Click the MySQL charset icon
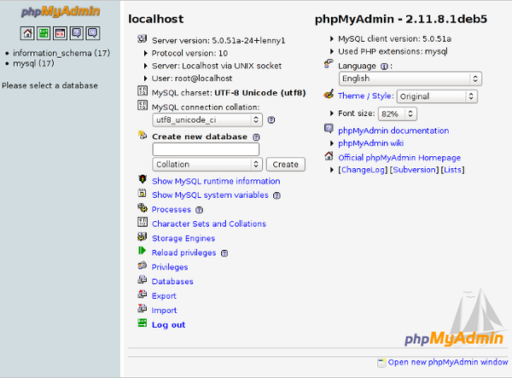512x378 pixels. click(x=143, y=91)
